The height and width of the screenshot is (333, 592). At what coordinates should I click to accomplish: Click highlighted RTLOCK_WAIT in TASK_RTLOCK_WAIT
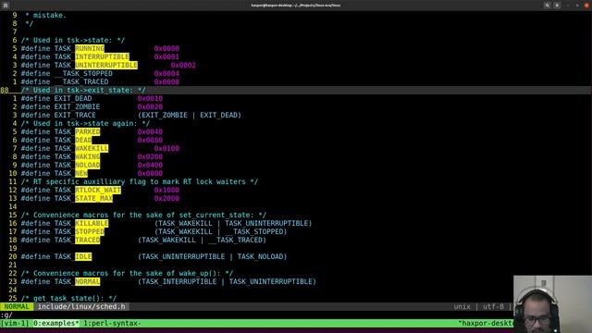(98, 190)
